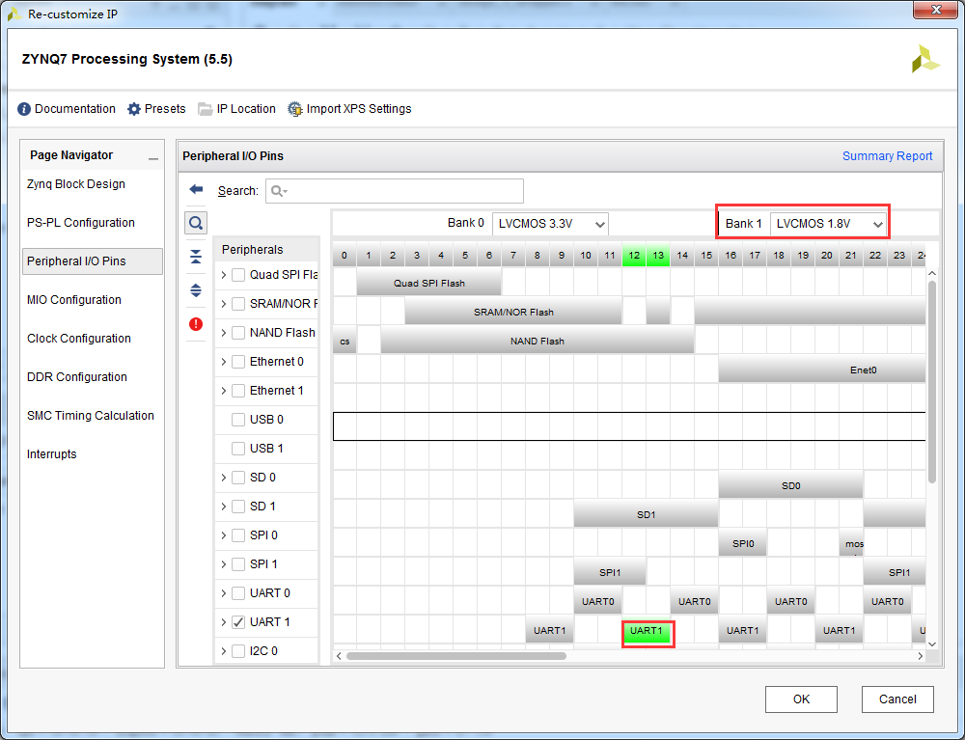Click the search field magnifier dropdown
Viewport: 965px width, 740px height.
click(x=280, y=191)
